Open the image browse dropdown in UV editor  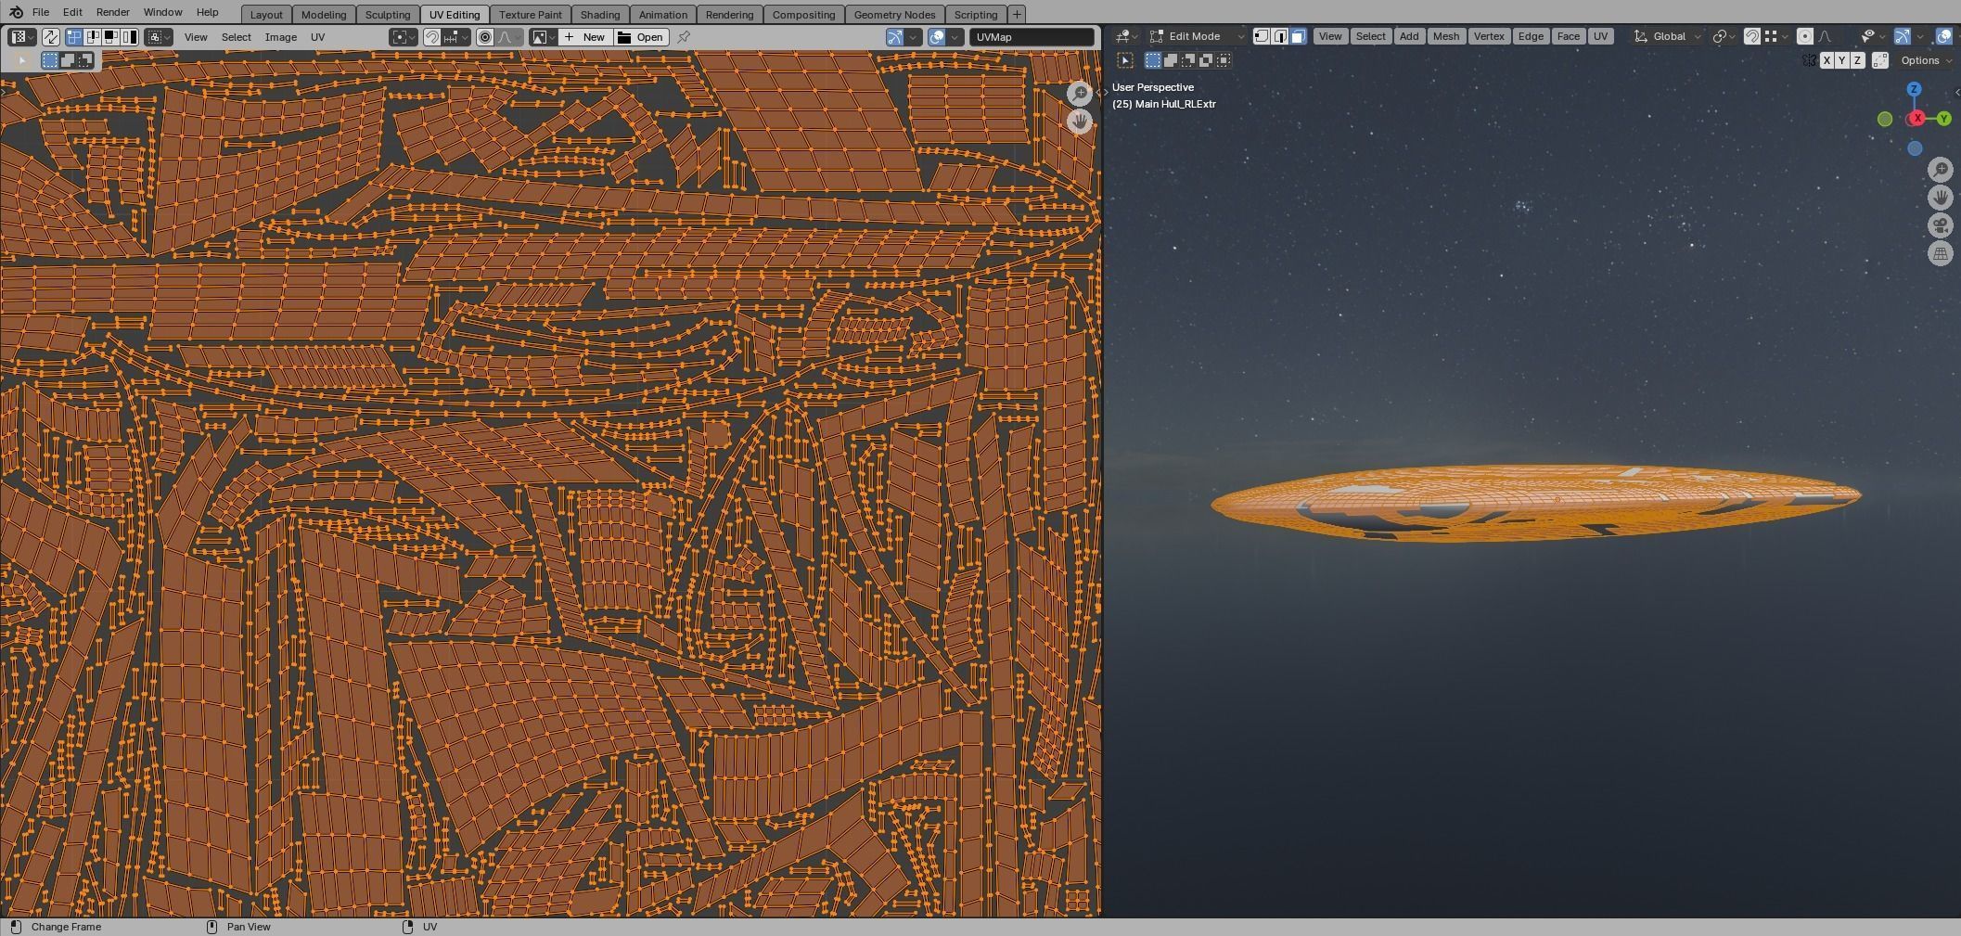(544, 37)
